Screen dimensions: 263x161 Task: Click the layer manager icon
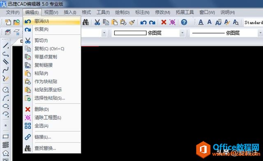[8, 32]
